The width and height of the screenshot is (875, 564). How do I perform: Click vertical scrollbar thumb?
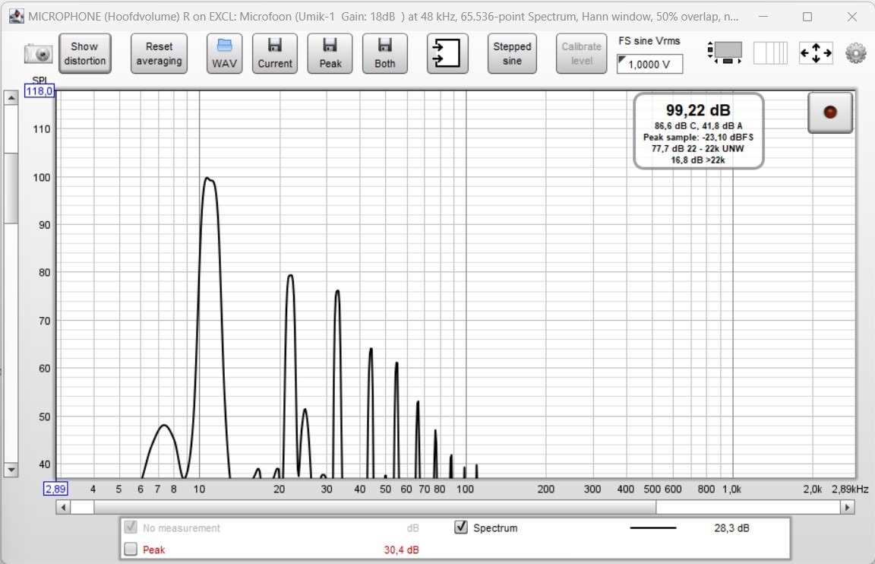pyautogui.click(x=11, y=188)
